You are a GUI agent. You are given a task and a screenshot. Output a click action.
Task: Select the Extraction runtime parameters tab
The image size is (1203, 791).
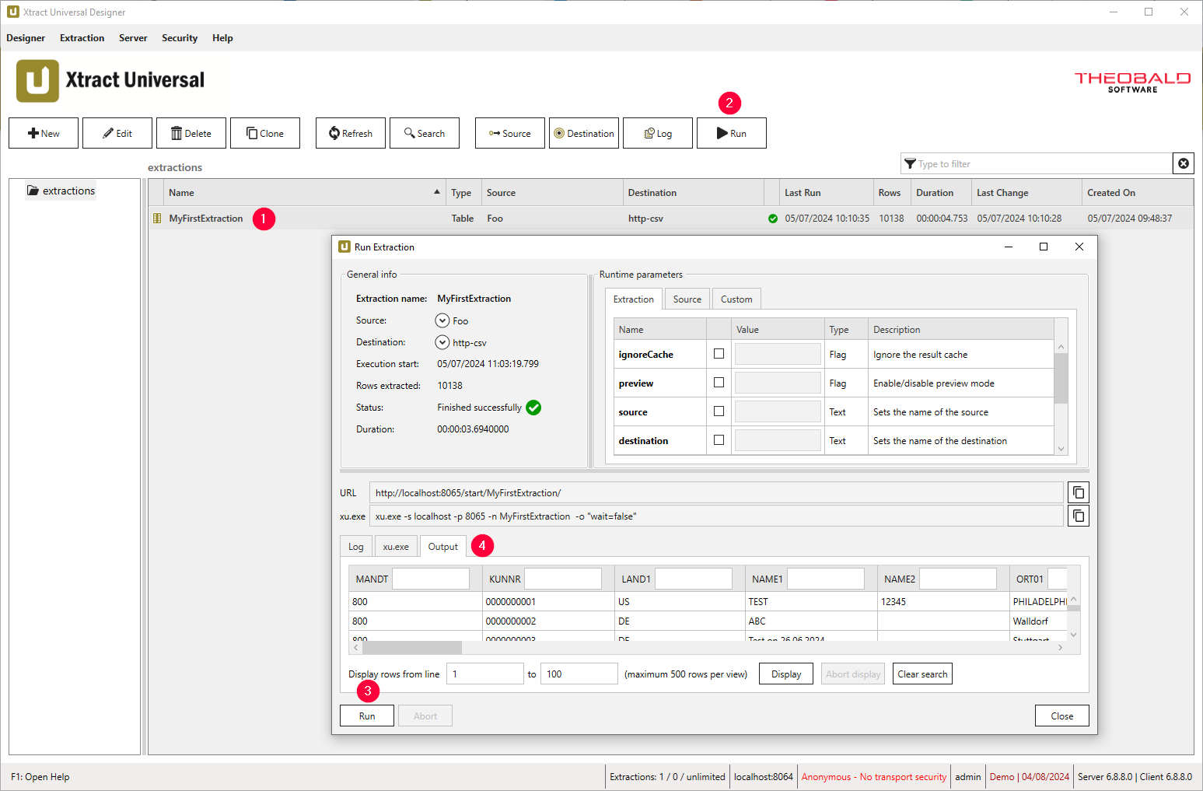point(634,299)
